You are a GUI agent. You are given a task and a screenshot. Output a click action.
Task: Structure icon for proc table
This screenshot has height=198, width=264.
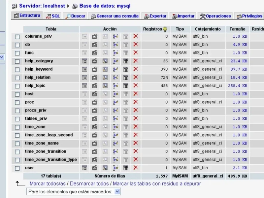[x=95, y=102]
